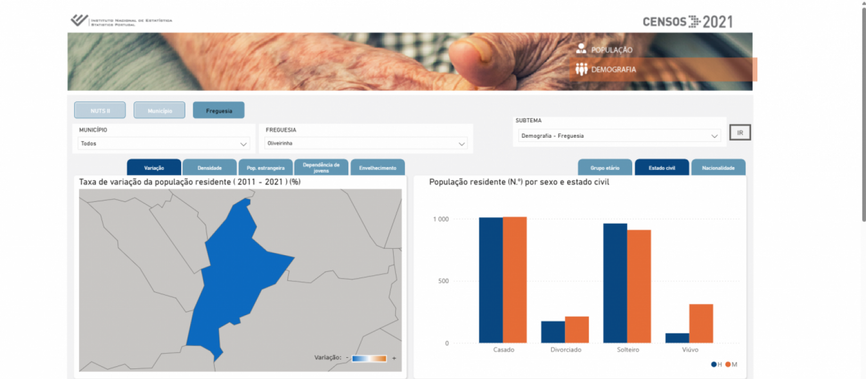Click the blue H legend dot
The height and width of the screenshot is (379, 866).
tap(714, 365)
